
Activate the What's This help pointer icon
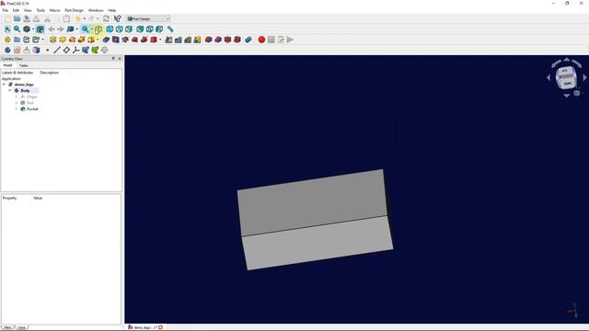pyautogui.click(x=117, y=18)
